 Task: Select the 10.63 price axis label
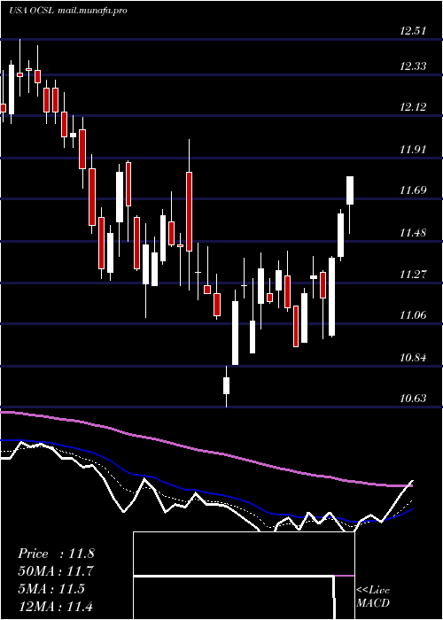click(x=413, y=399)
